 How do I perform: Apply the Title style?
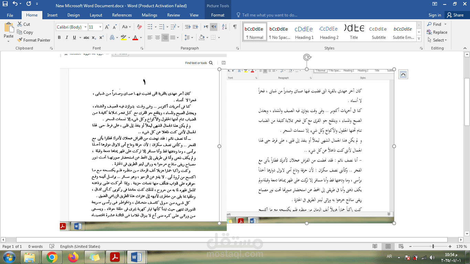coord(354,32)
